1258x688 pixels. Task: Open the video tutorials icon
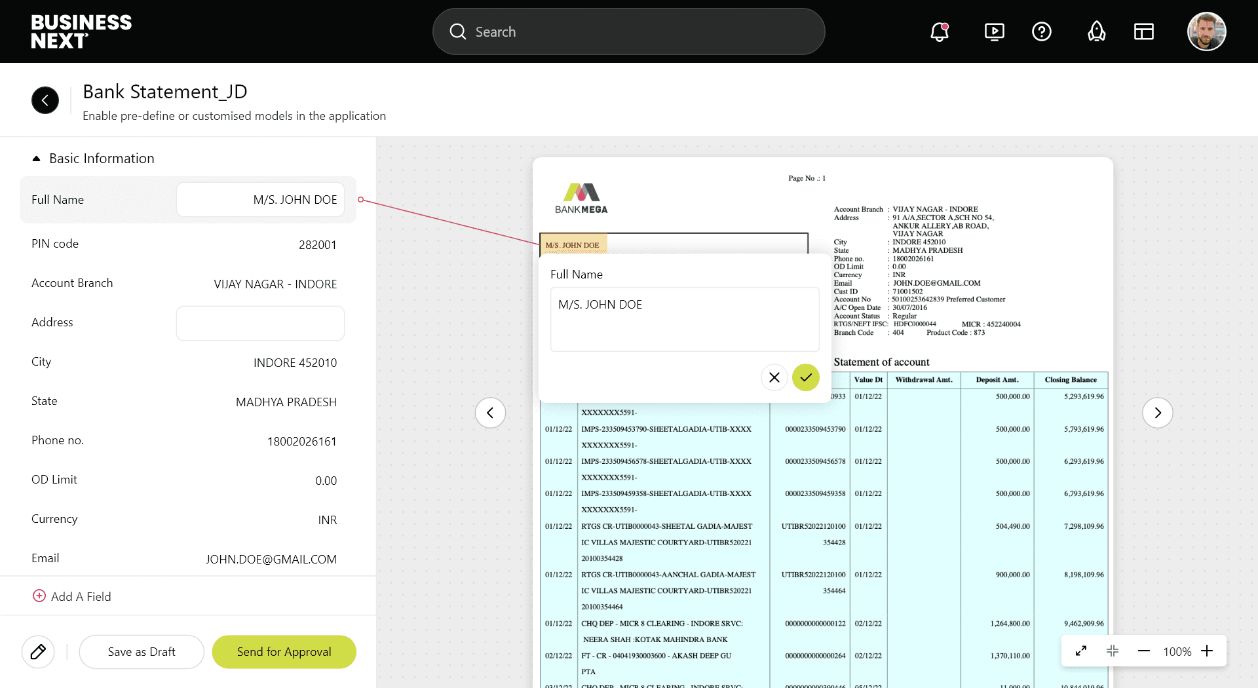(995, 31)
